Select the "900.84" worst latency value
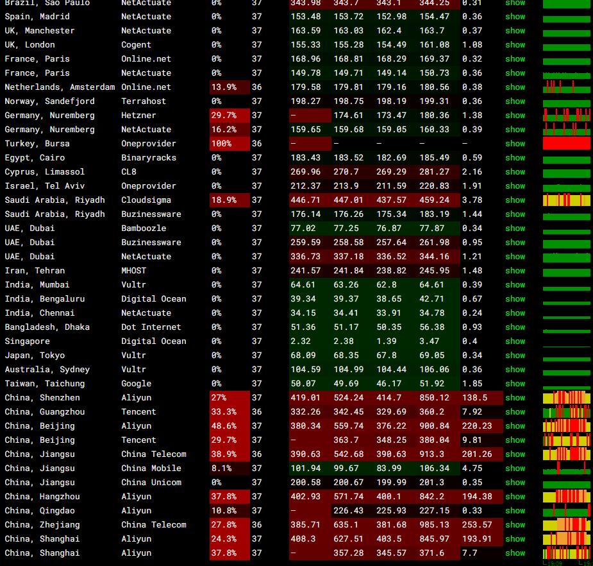 (434, 426)
